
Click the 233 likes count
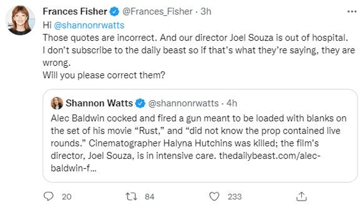click(235, 196)
